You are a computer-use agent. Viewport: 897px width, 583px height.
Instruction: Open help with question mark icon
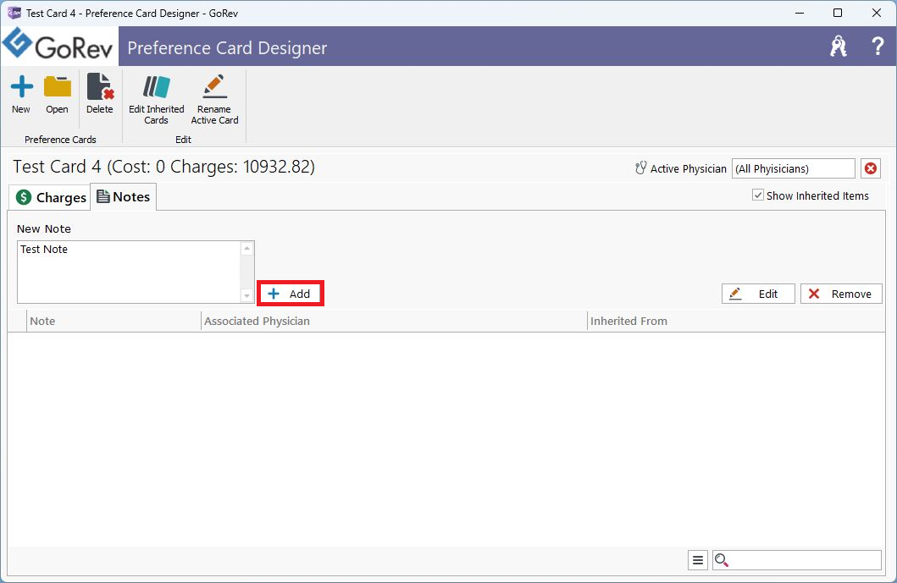(878, 47)
